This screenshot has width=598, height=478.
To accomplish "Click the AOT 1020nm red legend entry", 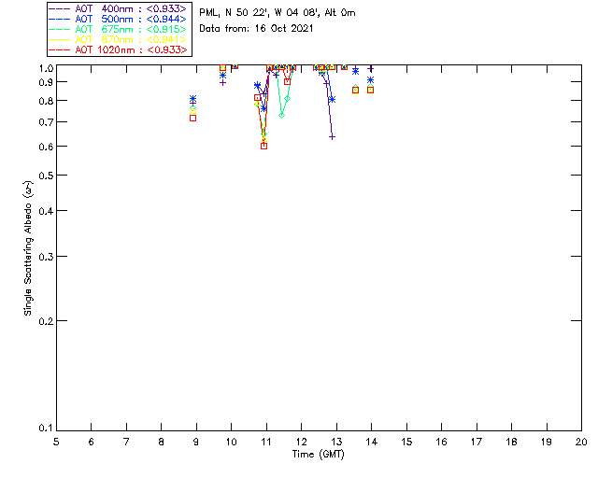I will click(x=118, y=49).
